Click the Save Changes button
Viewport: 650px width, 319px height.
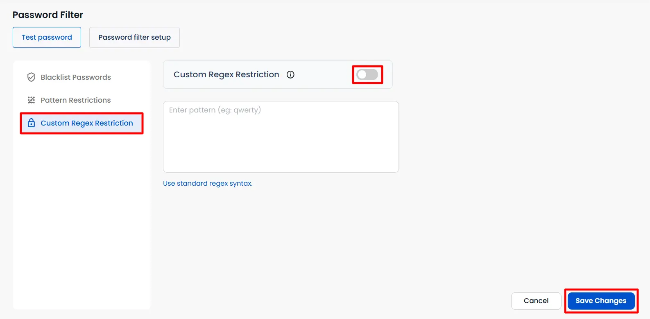601,301
